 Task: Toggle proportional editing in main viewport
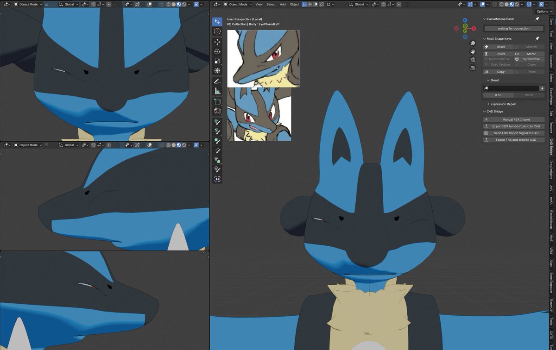pyautogui.click(x=399, y=4)
